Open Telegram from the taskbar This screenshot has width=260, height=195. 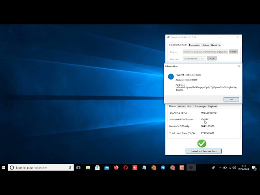(163, 168)
